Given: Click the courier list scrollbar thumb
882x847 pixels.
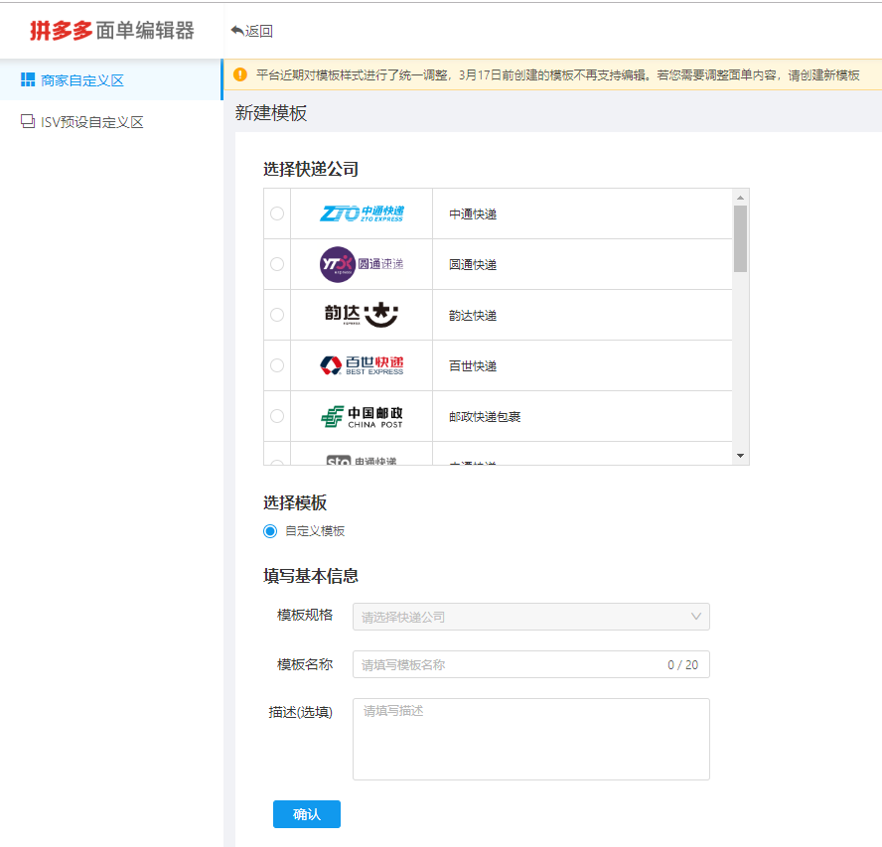Looking at the screenshot, I should tap(740, 238).
